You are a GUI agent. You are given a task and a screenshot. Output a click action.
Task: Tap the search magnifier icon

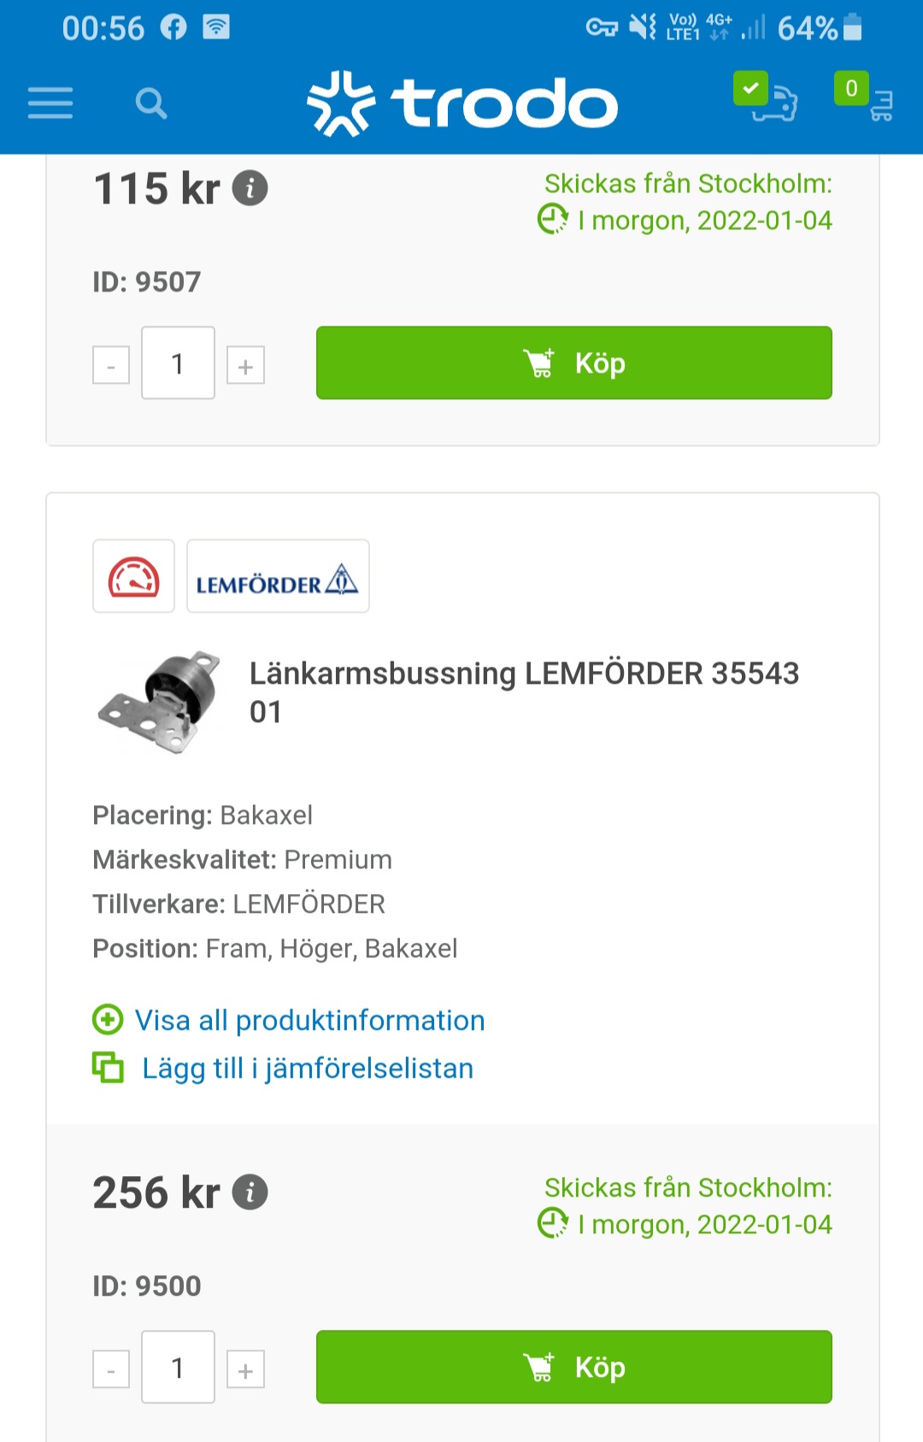coord(151,103)
